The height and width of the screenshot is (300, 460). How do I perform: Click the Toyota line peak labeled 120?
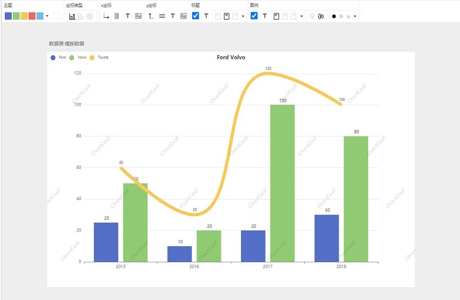[x=268, y=73]
